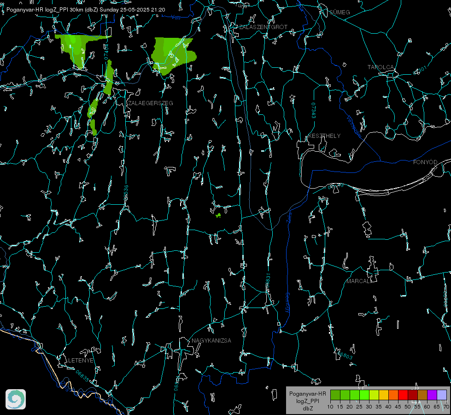Click the road number 07343 label
Screen dimensions: 451x415
point(314,110)
